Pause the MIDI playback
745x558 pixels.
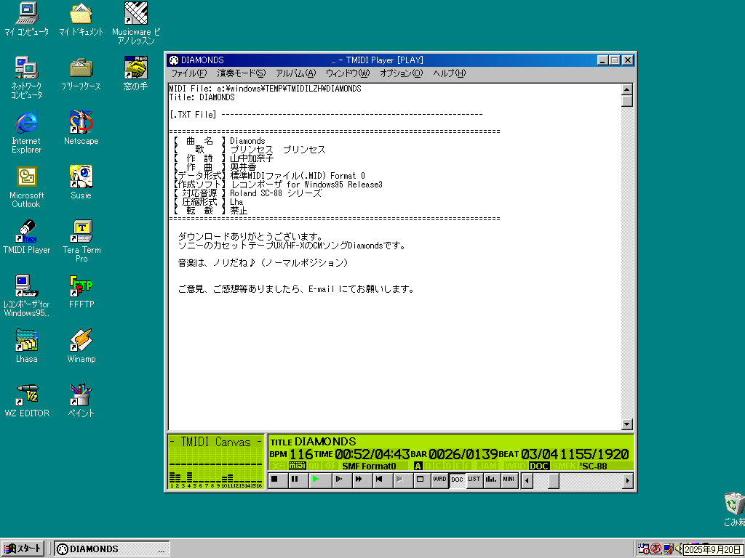tap(297, 480)
